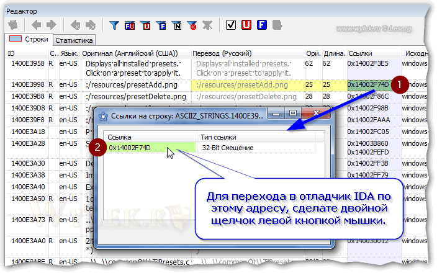Select row ID 1400E39F8
Image resolution: width=437 pixels, height=273 pixels.
pos(27,120)
